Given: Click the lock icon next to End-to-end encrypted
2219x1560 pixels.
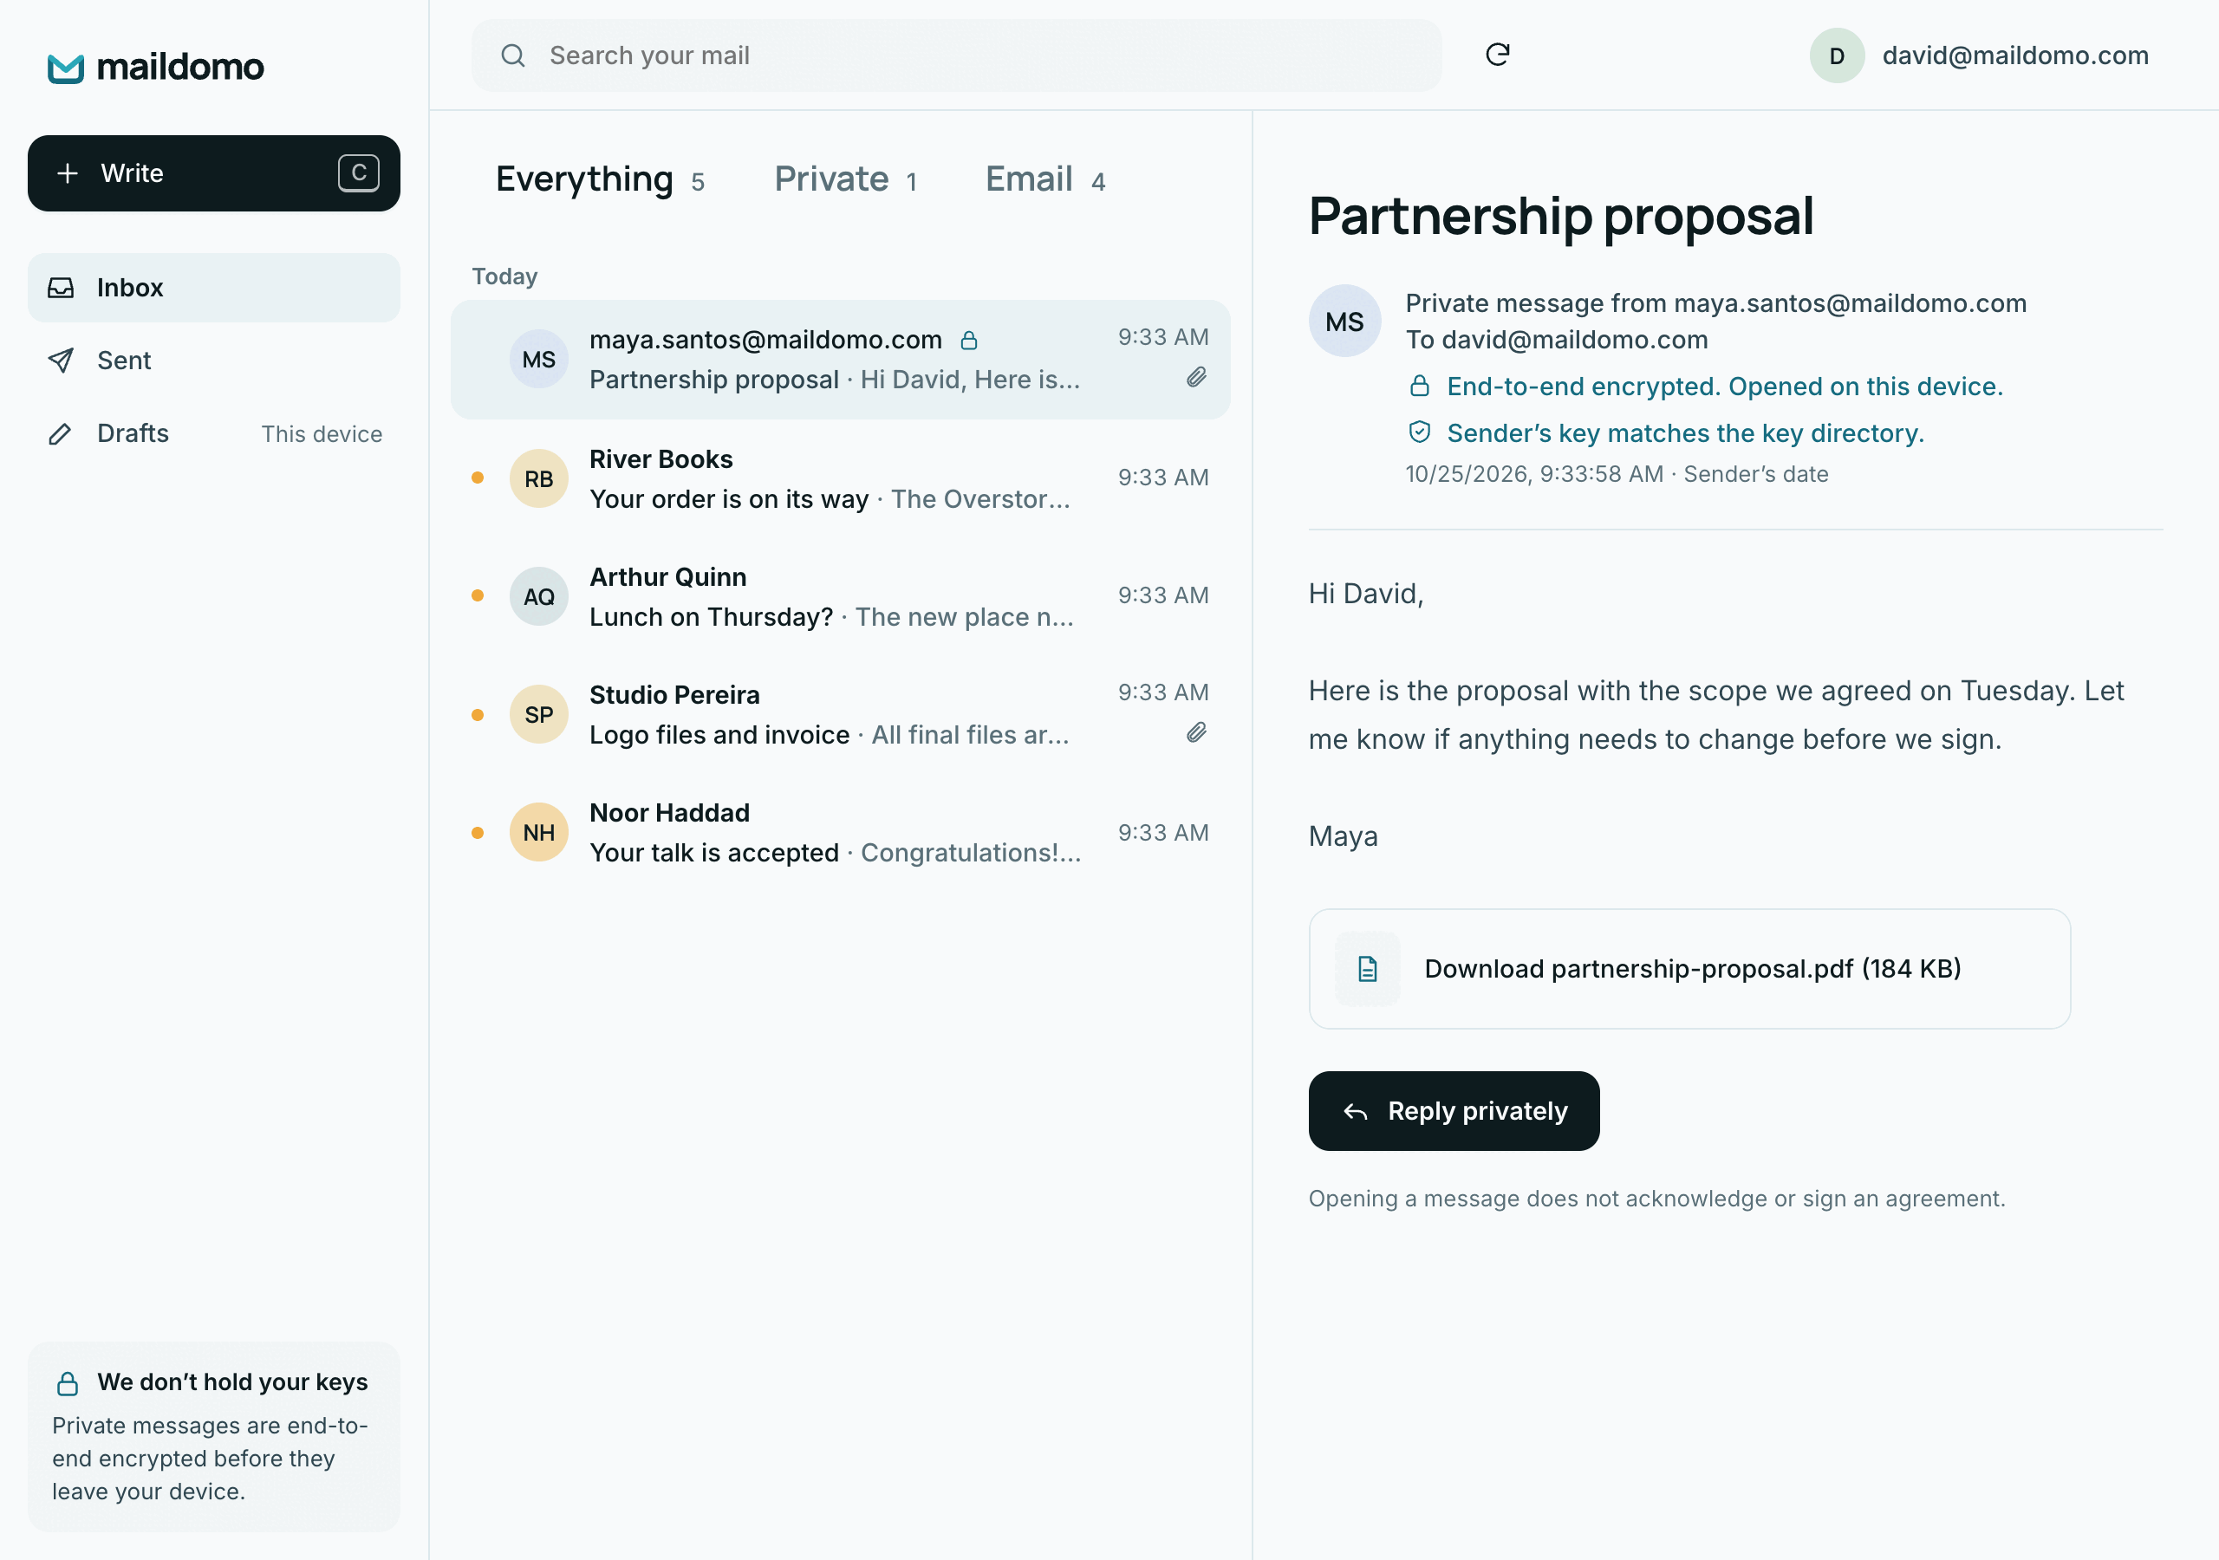Looking at the screenshot, I should pos(1419,386).
